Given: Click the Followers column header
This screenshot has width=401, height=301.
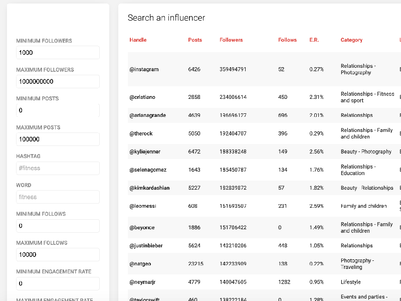Looking at the screenshot, I should [x=231, y=40].
